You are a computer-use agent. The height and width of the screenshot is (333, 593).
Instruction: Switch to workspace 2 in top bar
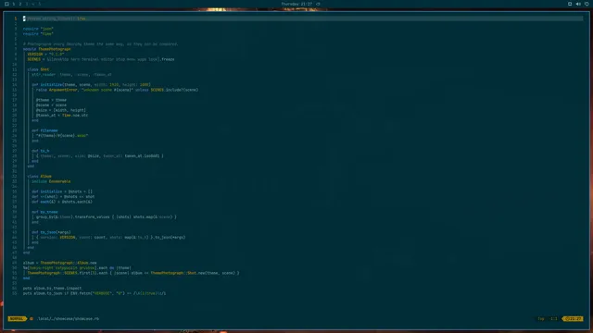click(20, 4)
